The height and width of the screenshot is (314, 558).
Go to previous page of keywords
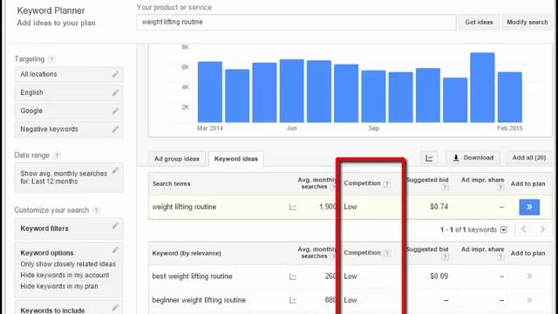pyautogui.click(x=524, y=229)
